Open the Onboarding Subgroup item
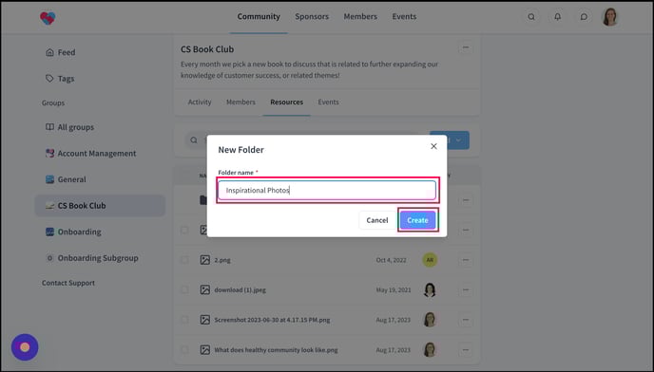This screenshot has width=654, height=372. [100, 258]
